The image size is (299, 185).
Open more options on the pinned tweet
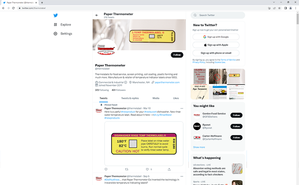[182, 108]
